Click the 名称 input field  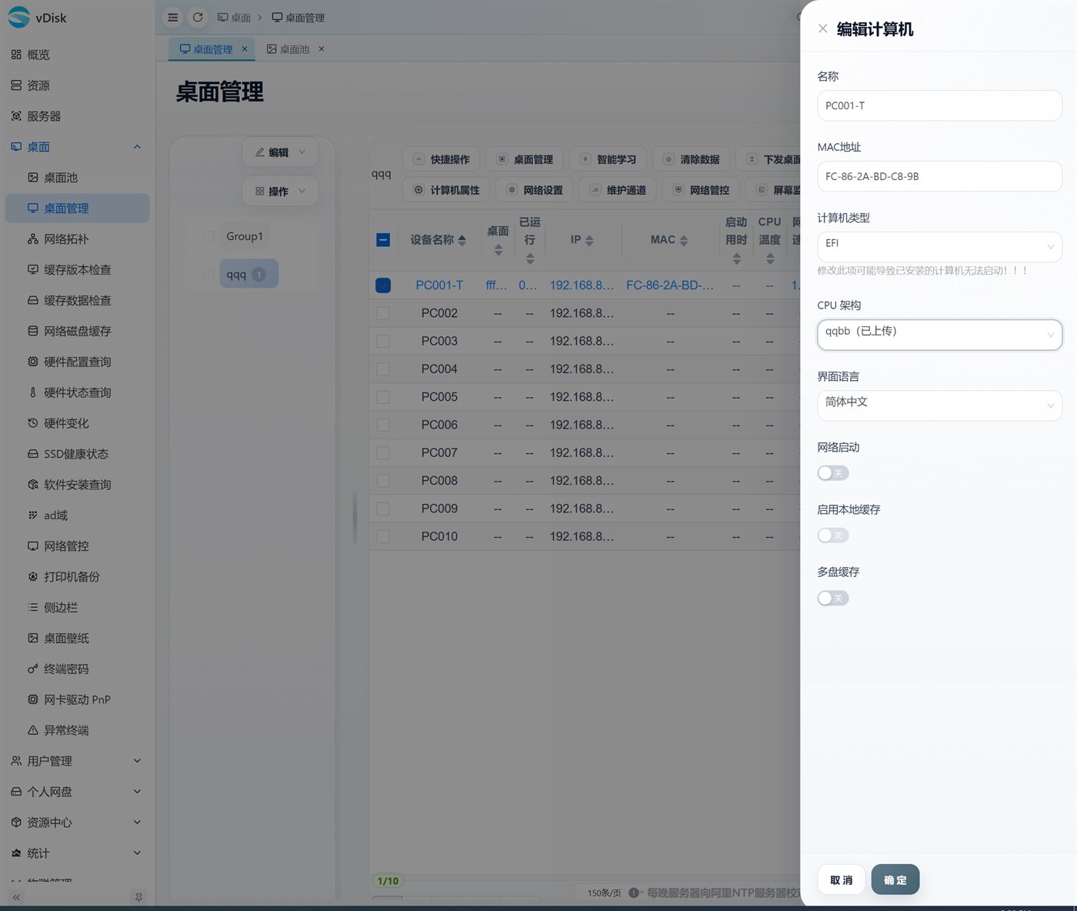(939, 105)
